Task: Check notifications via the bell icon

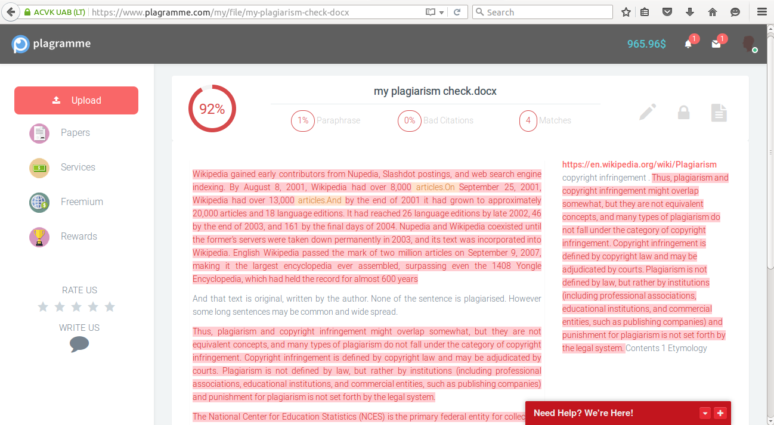Action: (x=688, y=44)
